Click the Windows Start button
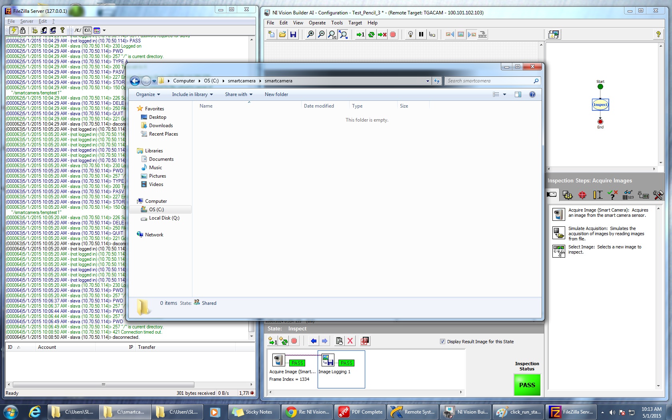This screenshot has height=420, width=672. tap(11, 412)
